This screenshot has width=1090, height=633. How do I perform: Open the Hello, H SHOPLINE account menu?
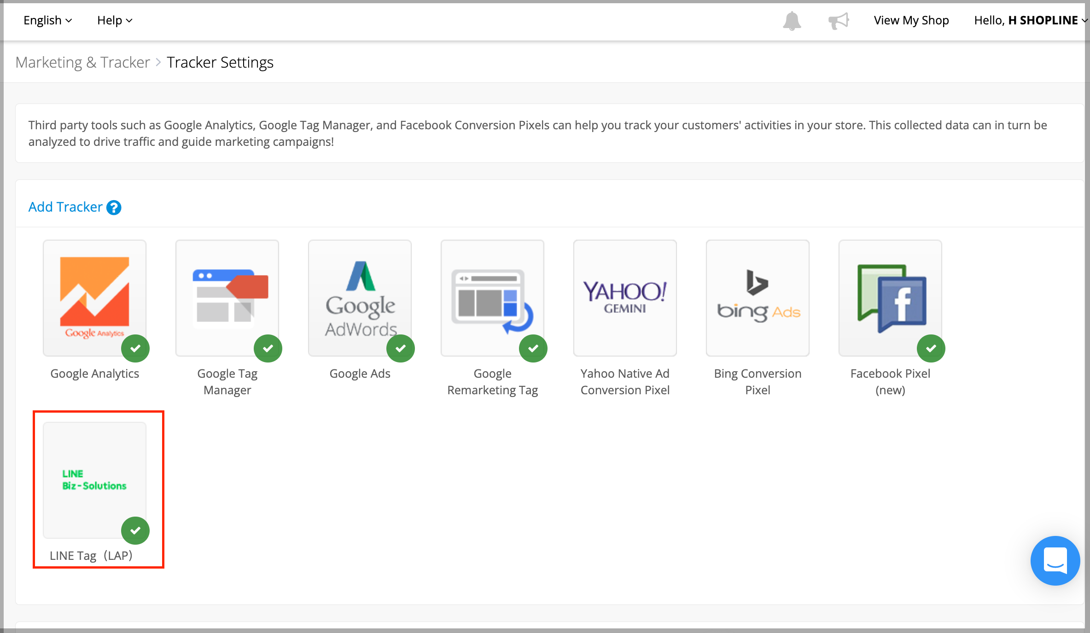coord(1031,20)
